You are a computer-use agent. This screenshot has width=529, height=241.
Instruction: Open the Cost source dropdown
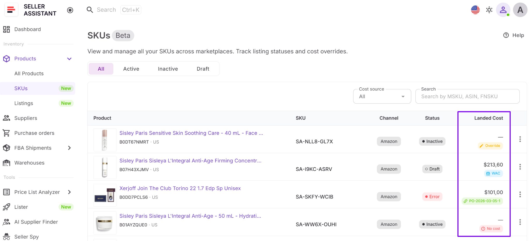pyautogui.click(x=382, y=96)
